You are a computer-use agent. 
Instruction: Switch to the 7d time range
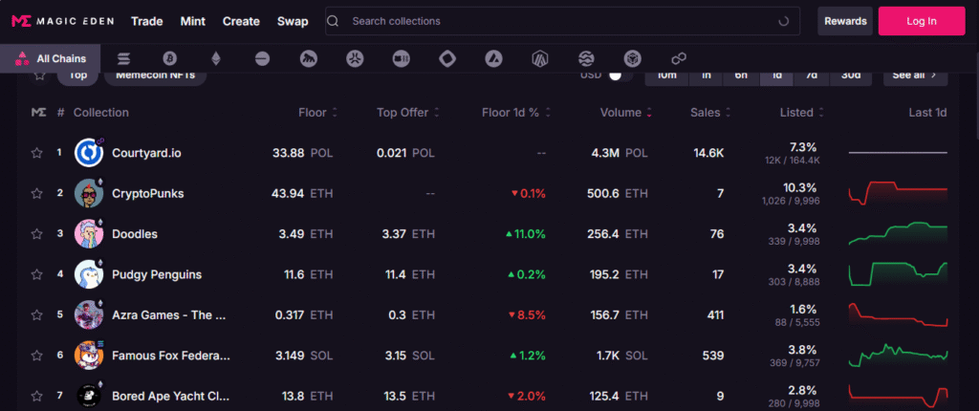811,76
